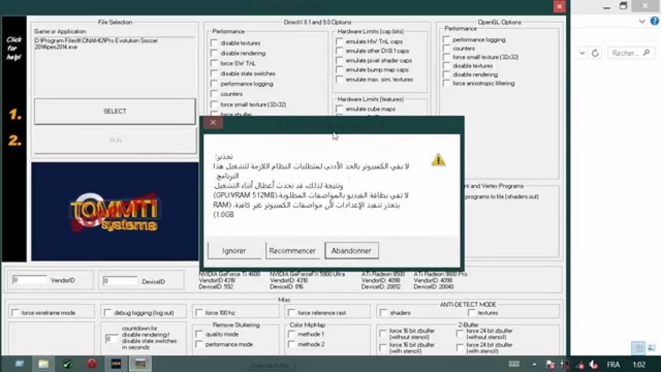Show hidden tray icons arrow
Image resolution: width=661 pixels, height=372 pixels.
[x=536, y=364]
